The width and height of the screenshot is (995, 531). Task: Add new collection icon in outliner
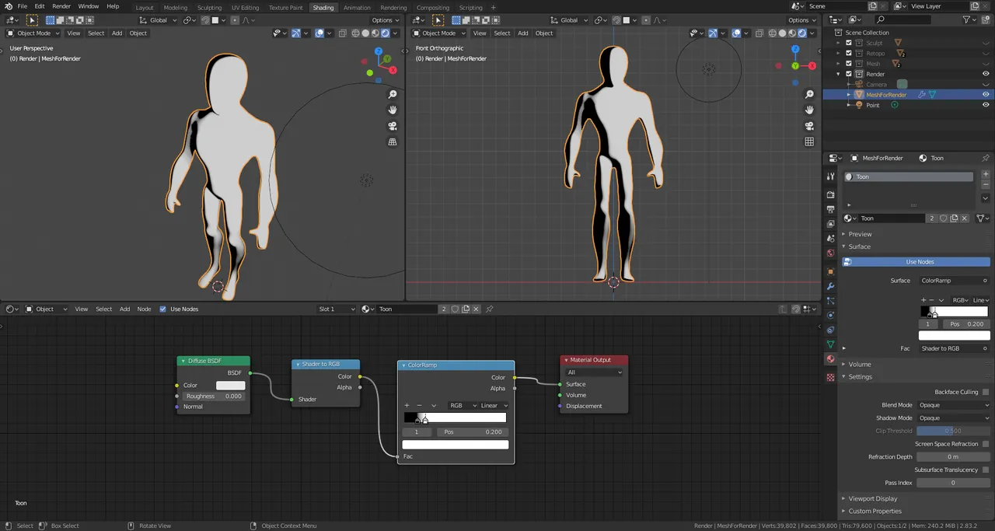click(986, 19)
